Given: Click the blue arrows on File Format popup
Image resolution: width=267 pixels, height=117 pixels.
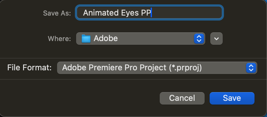Looking at the screenshot, I should point(251,68).
